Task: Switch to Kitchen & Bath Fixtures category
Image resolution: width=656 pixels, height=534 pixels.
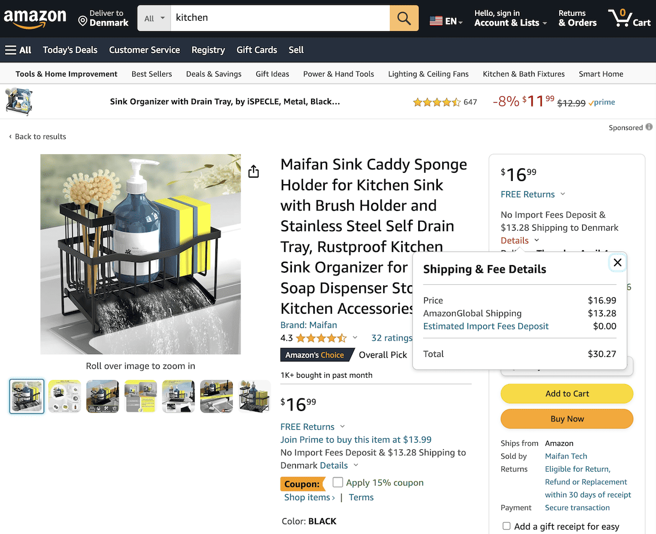Action: tap(523, 74)
